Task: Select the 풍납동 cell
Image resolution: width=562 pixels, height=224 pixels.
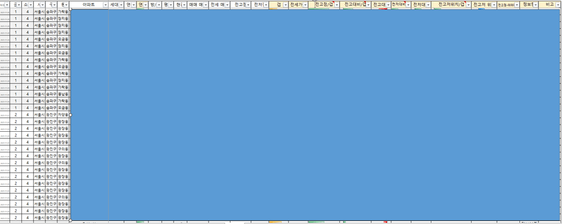Action: (63, 94)
